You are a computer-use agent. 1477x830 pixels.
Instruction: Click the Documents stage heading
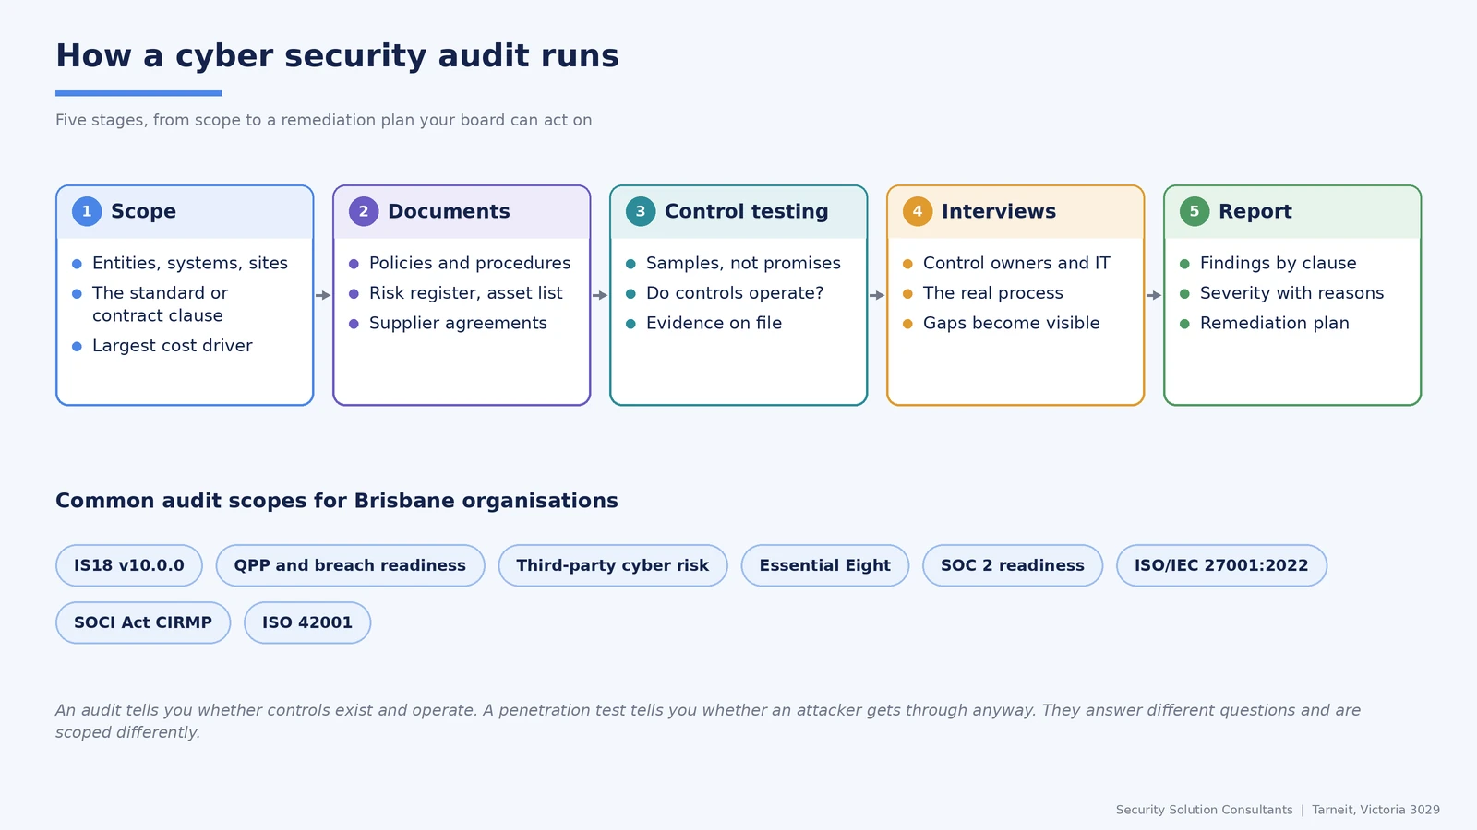pyautogui.click(x=449, y=211)
